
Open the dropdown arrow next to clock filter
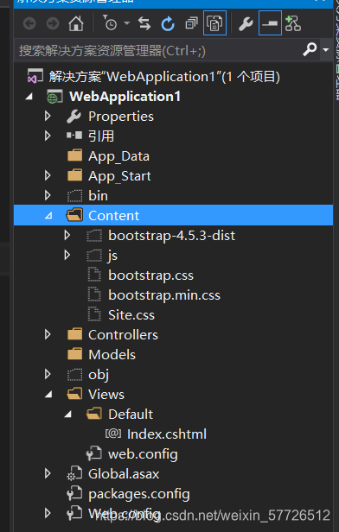pos(127,23)
